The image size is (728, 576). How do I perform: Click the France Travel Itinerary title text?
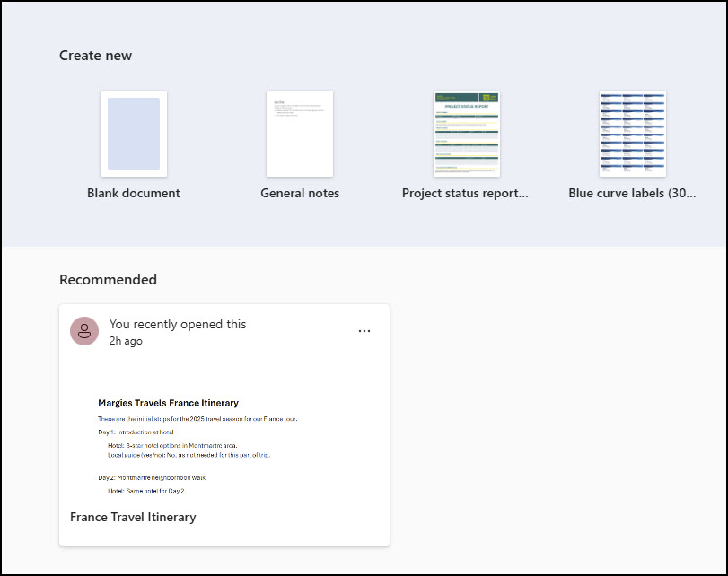point(133,517)
